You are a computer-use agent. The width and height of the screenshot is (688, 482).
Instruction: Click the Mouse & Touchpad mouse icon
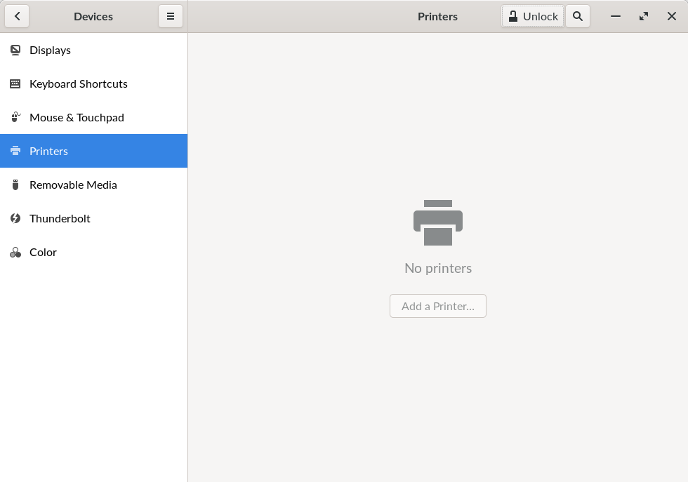15,117
